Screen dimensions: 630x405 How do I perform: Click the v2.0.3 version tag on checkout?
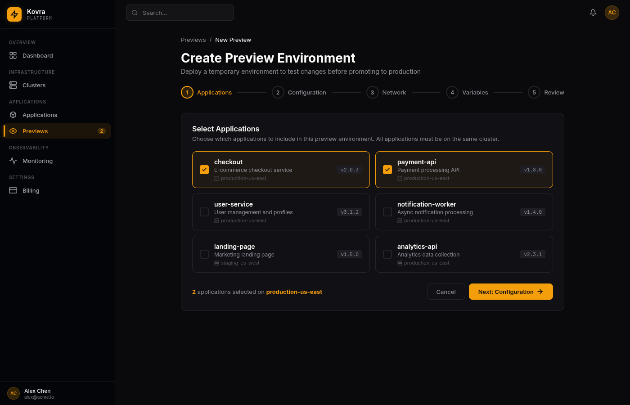click(350, 170)
